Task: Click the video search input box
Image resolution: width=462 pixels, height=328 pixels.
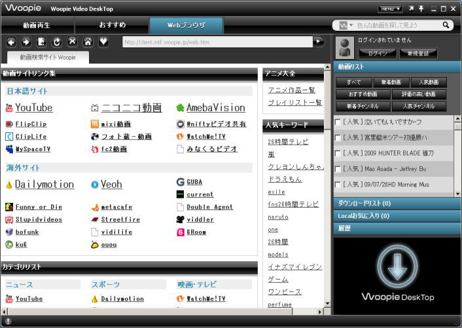Action: (x=398, y=26)
